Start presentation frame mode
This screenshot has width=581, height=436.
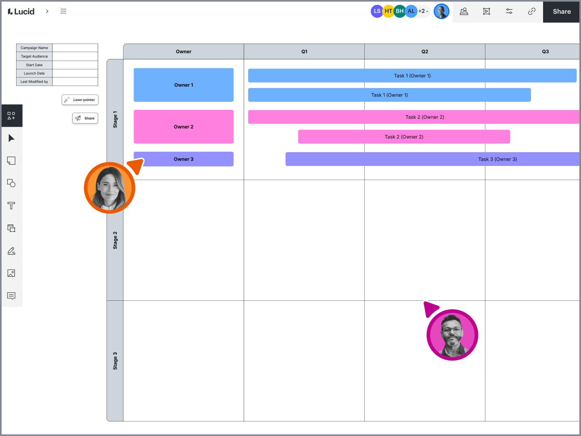[487, 11]
